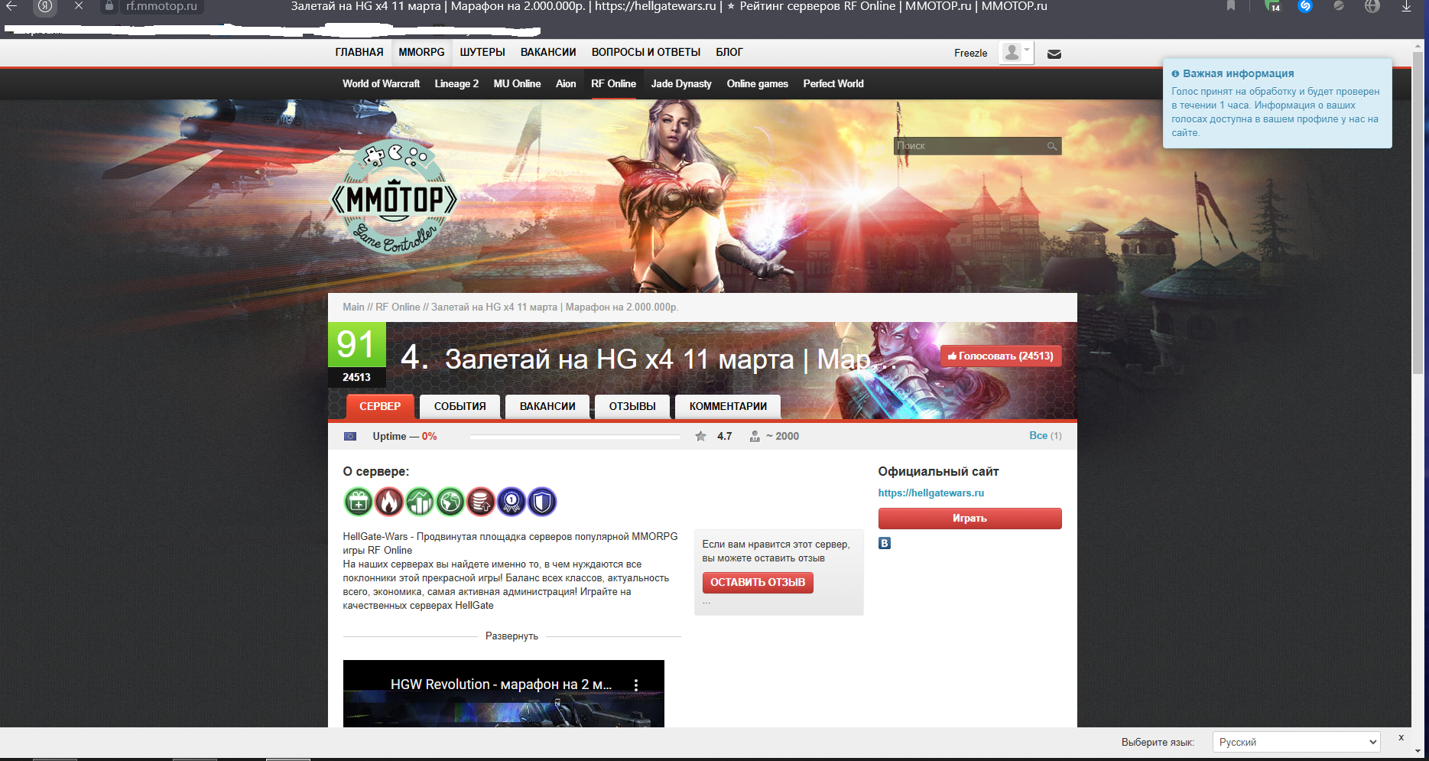Screen dimensions: 1429x761
Task: Click the RF Online breadcrumb link
Action: tap(398, 307)
